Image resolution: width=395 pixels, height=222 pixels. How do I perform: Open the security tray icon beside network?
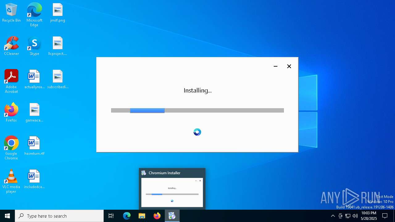[x=340, y=216]
